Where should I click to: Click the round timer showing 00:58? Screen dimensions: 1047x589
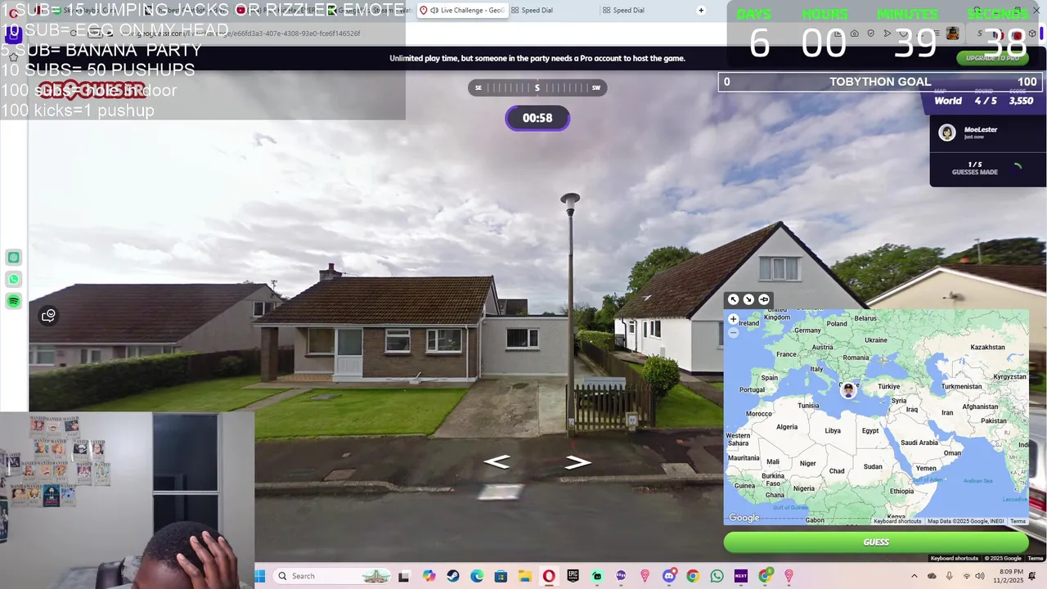pyautogui.click(x=537, y=118)
